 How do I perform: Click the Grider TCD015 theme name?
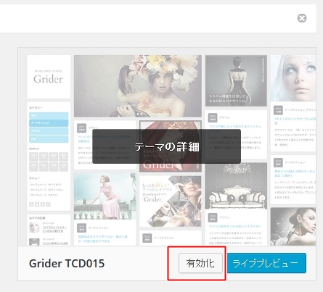[x=67, y=264]
